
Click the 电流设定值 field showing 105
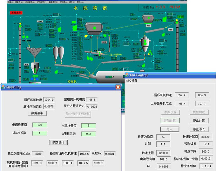click(x=39, y=125)
